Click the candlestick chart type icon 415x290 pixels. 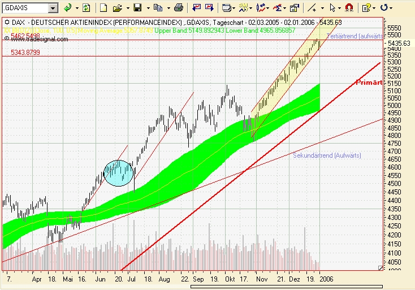pos(261,8)
